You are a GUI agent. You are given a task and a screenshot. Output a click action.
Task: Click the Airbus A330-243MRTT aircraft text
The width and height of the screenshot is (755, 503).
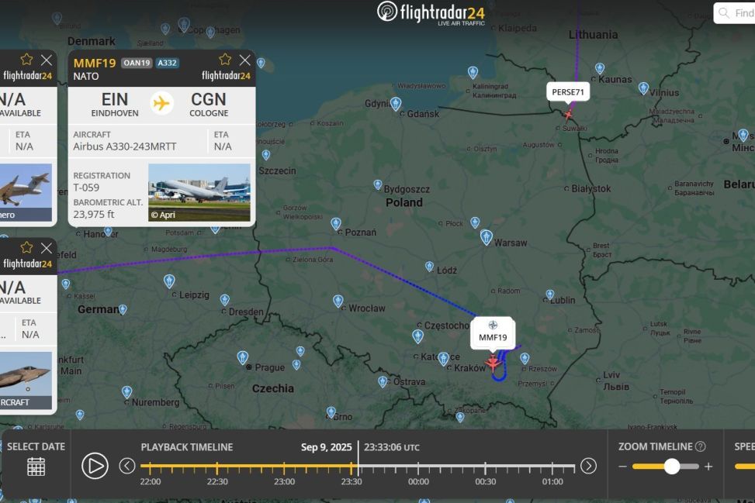pos(125,146)
